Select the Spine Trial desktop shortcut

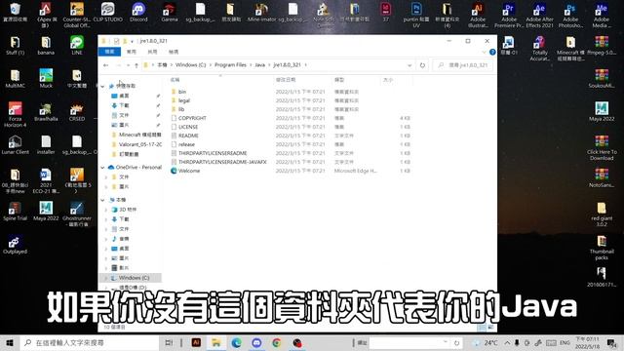[16, 211]
